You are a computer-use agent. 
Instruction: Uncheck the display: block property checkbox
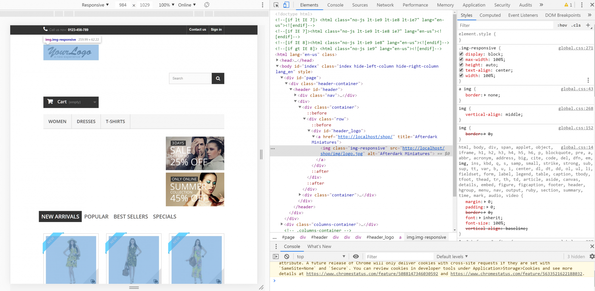coord(461,54)
